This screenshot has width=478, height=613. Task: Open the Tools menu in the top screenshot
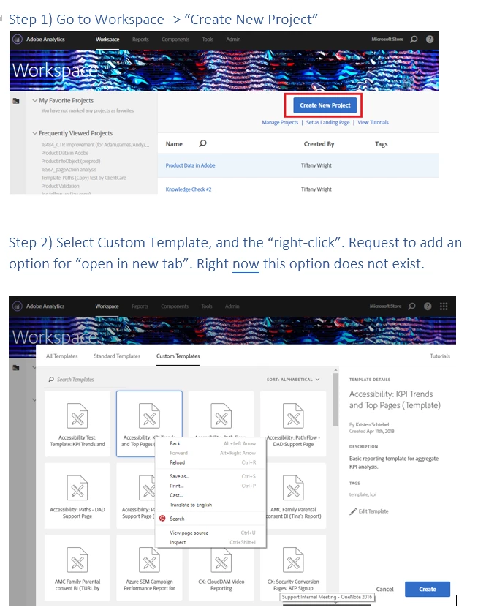[208, 39]
